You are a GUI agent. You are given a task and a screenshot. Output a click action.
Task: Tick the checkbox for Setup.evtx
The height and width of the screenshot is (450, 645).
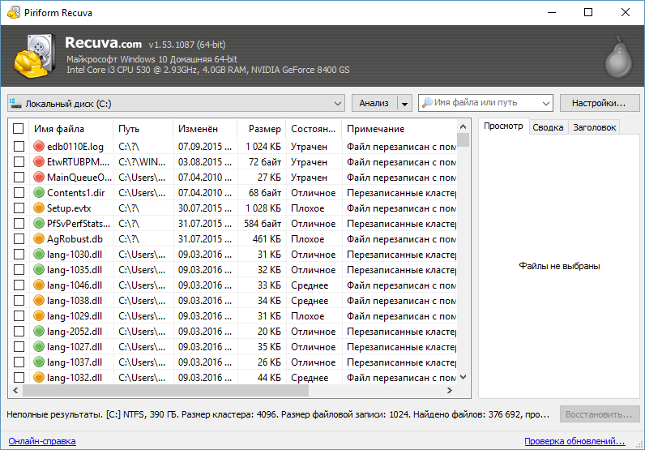click(x=19, y=208)
